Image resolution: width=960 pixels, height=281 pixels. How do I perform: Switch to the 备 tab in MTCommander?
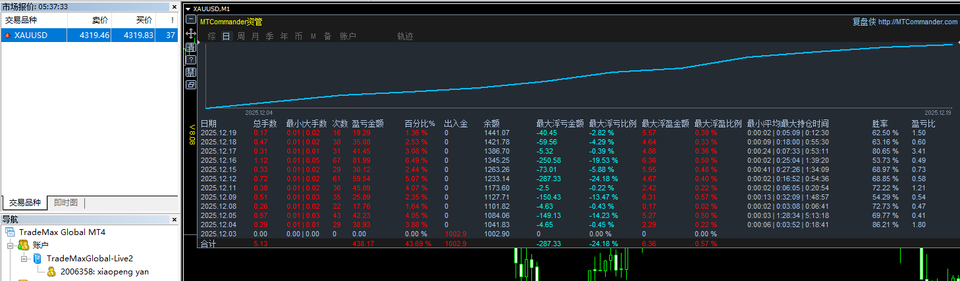click(x=327, y=37)
